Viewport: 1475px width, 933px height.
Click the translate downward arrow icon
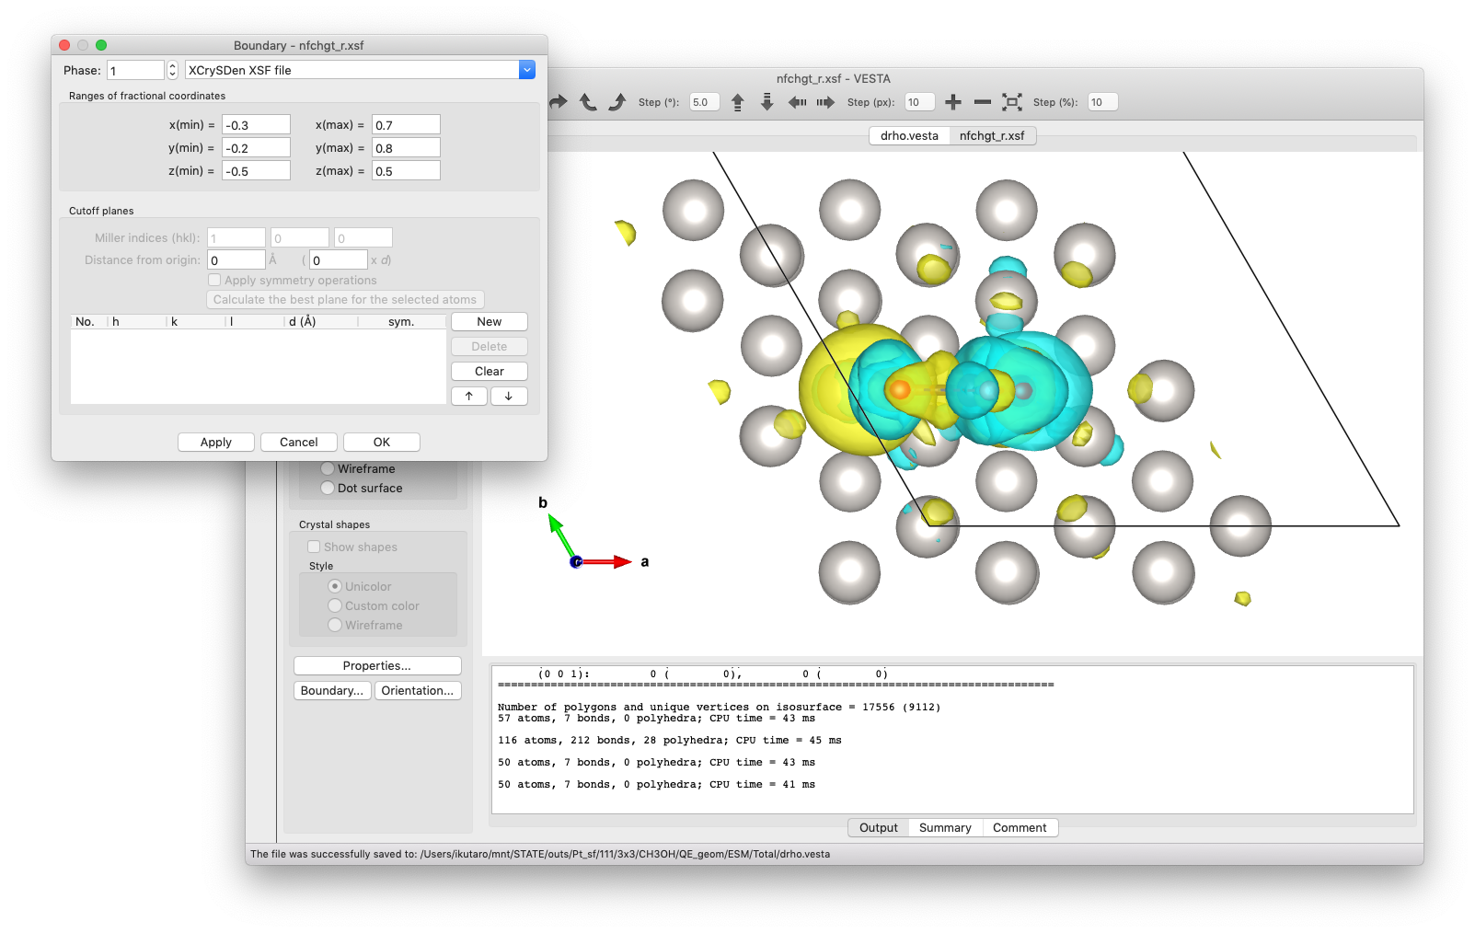[766, 102]
